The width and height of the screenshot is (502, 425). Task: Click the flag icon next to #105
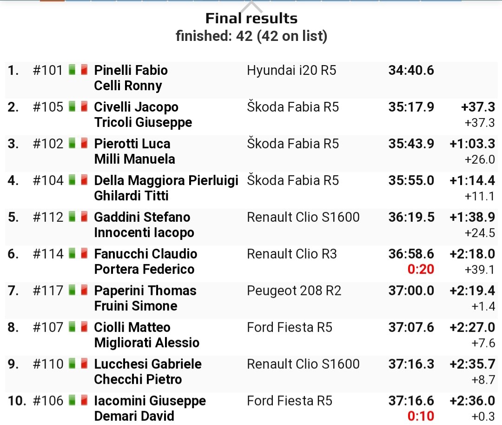click(78, 107)
